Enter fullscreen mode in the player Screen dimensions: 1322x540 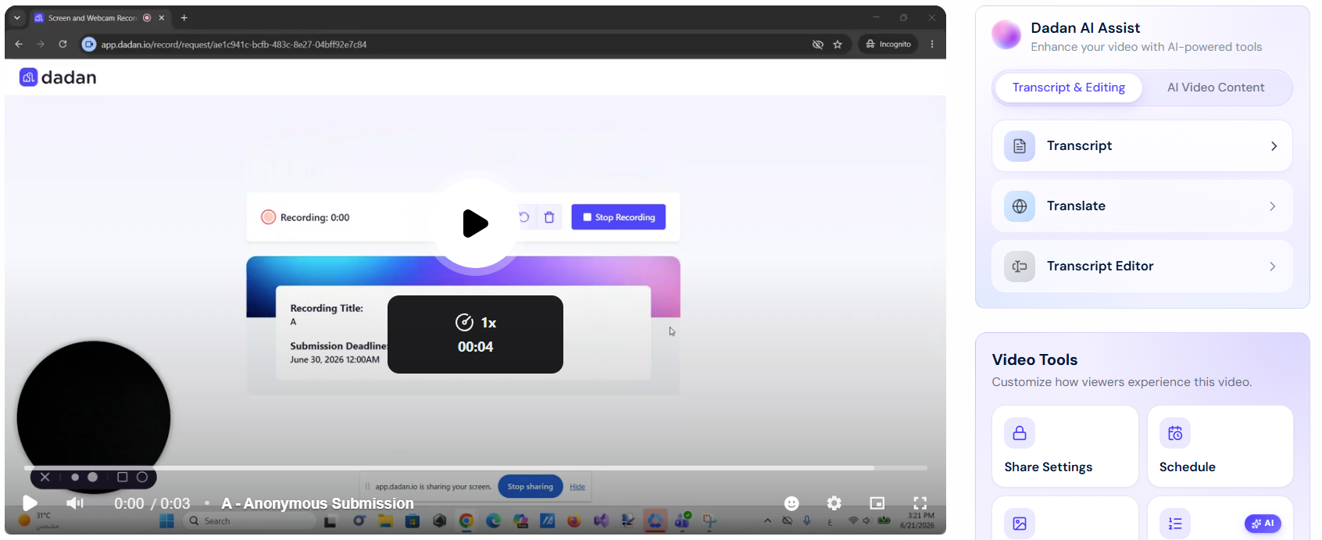coord(920,503)
